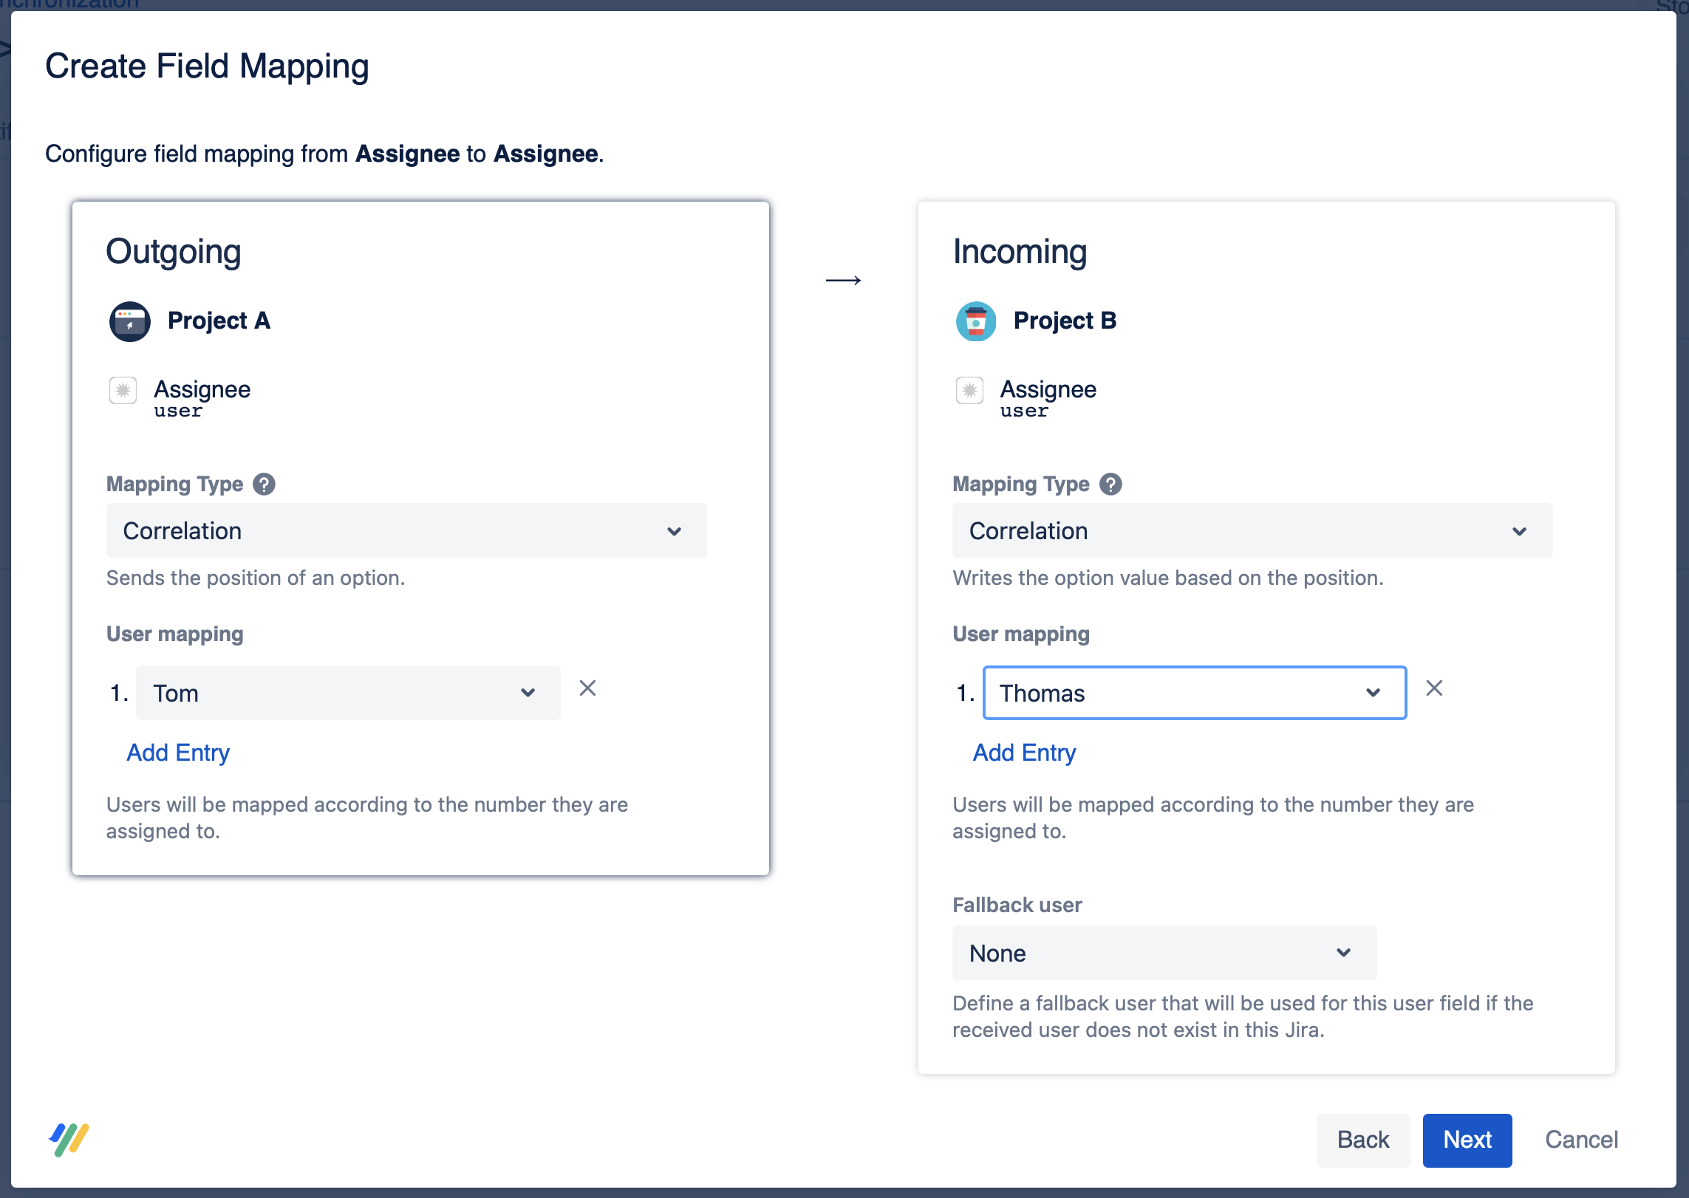Open the Incoming Mapping Type Correlation dropdown

tap(1252, 531)
